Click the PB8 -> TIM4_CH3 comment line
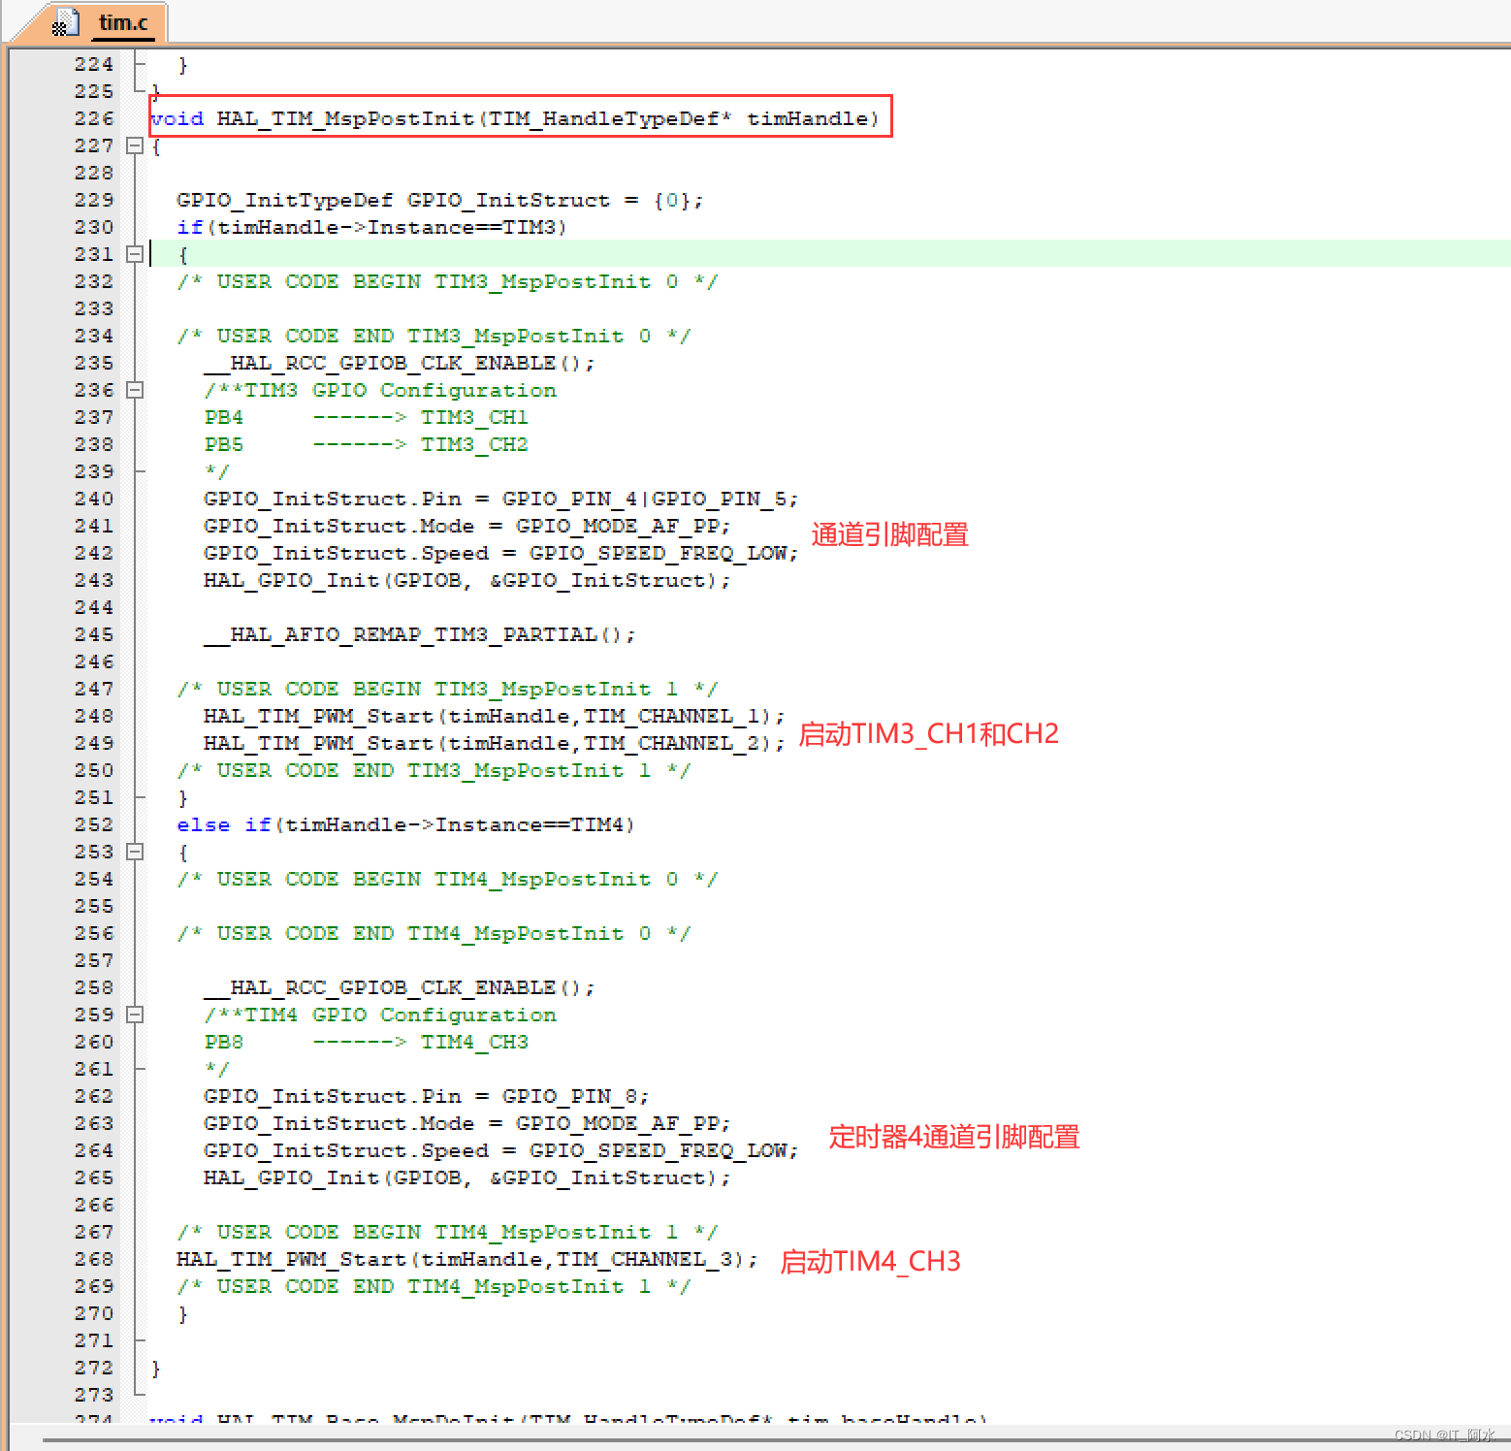The image size is (1511, 1451). [366, 1042]
